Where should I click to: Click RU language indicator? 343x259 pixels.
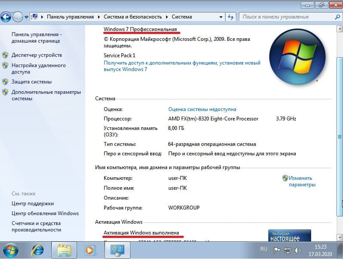(264, 249)
